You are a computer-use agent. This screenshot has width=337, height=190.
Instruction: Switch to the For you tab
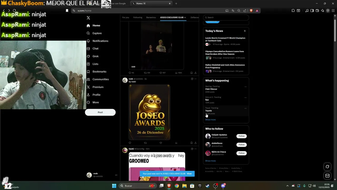(x=126, y=17)
